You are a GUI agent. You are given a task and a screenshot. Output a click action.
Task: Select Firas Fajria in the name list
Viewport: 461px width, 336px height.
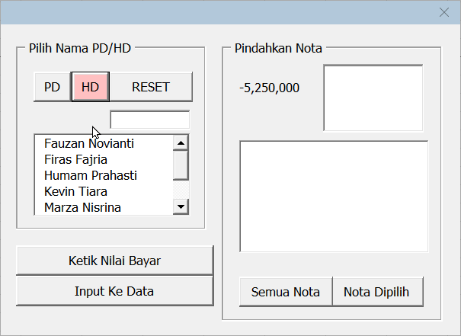104,160
